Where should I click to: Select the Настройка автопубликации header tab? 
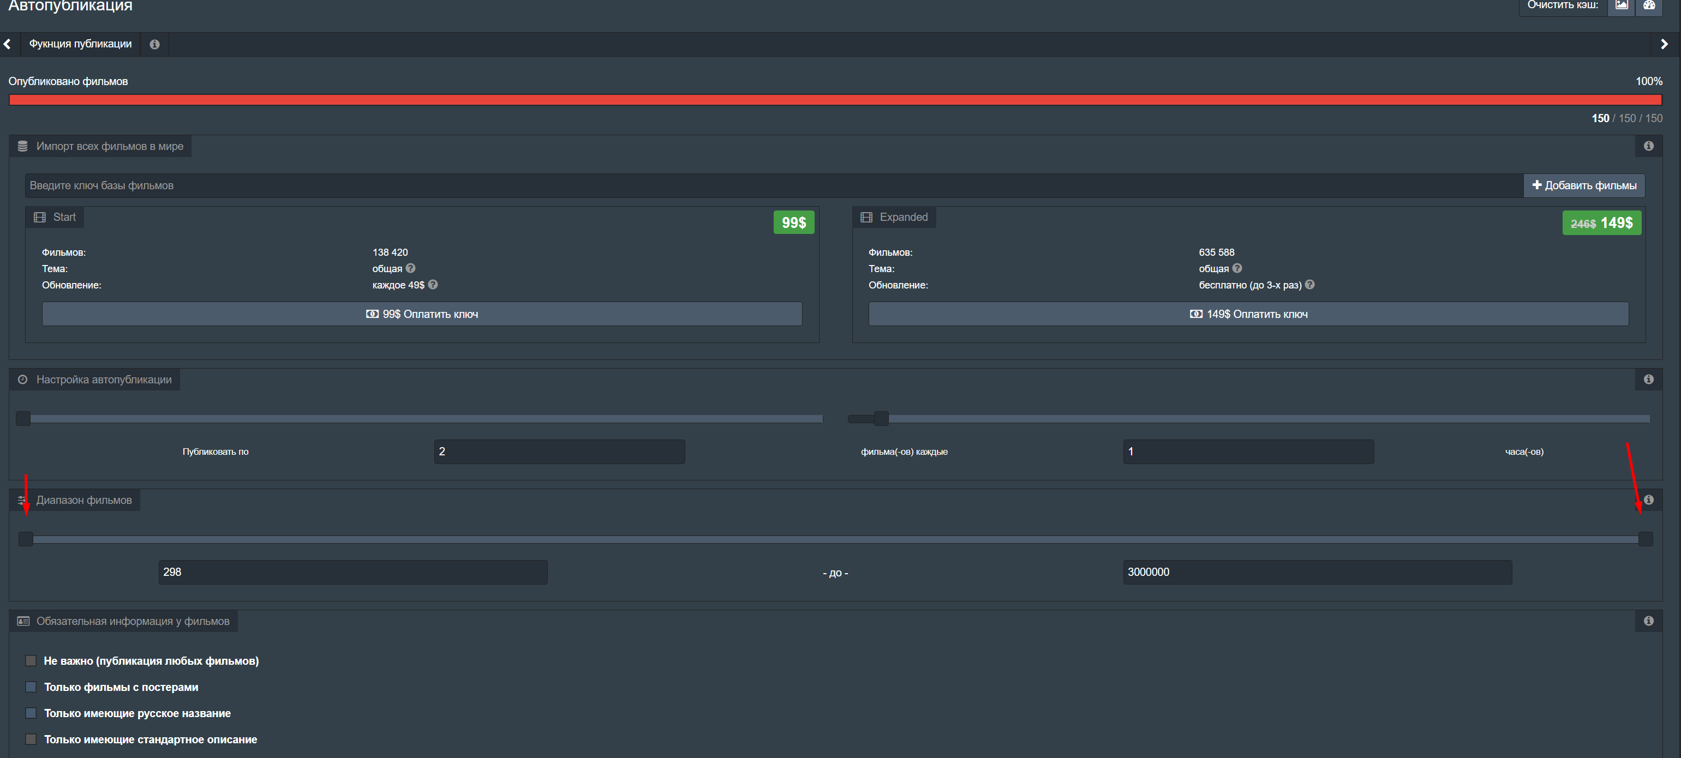tap(94, 380)
